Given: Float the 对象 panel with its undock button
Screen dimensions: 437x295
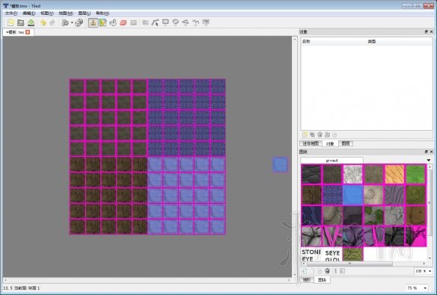Looking at the screenshot, I should click(x=426, y=32).
